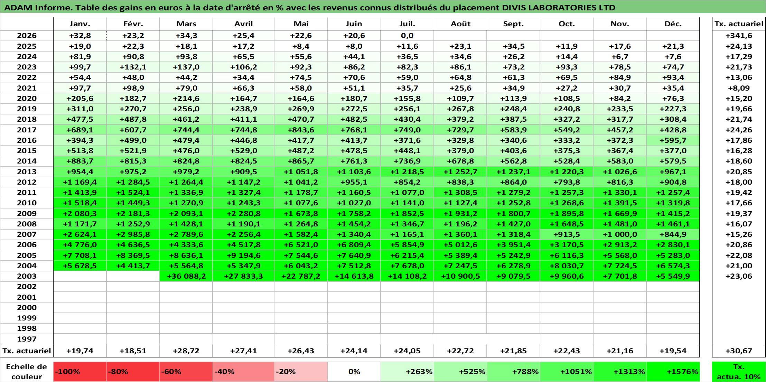Select the 'Janv.' column header
766x382 pixels.
pos(80,24)
